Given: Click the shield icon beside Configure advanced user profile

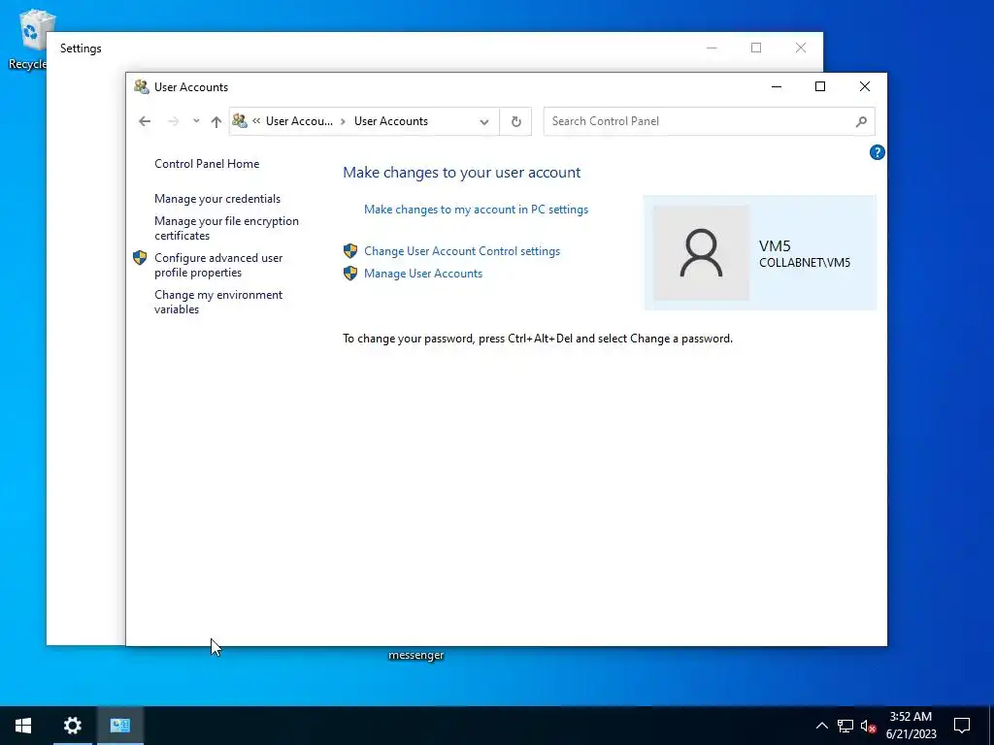Looking at the screenshot, I should coord(140,258).
